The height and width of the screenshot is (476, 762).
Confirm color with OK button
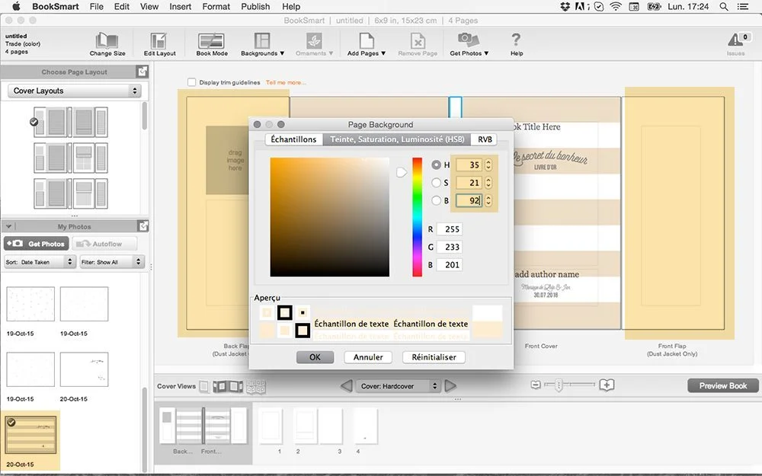315,357
